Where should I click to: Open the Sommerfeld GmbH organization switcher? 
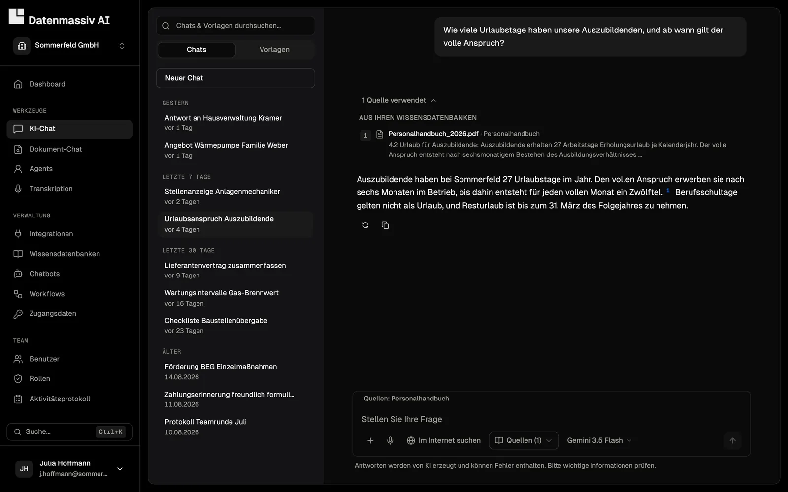click(69, 45)
